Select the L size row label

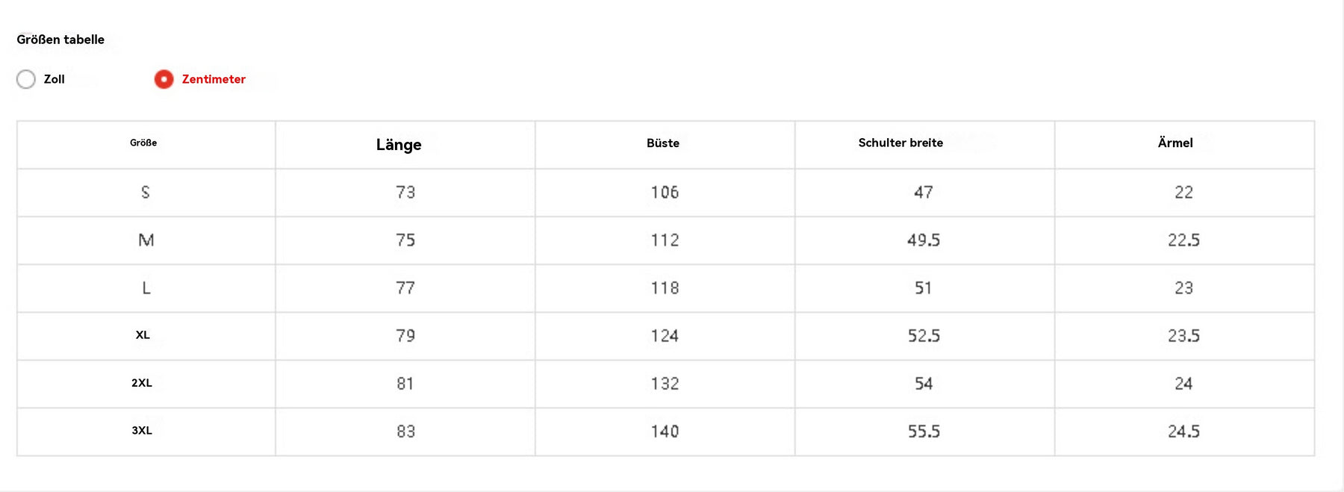click(146, 288)
